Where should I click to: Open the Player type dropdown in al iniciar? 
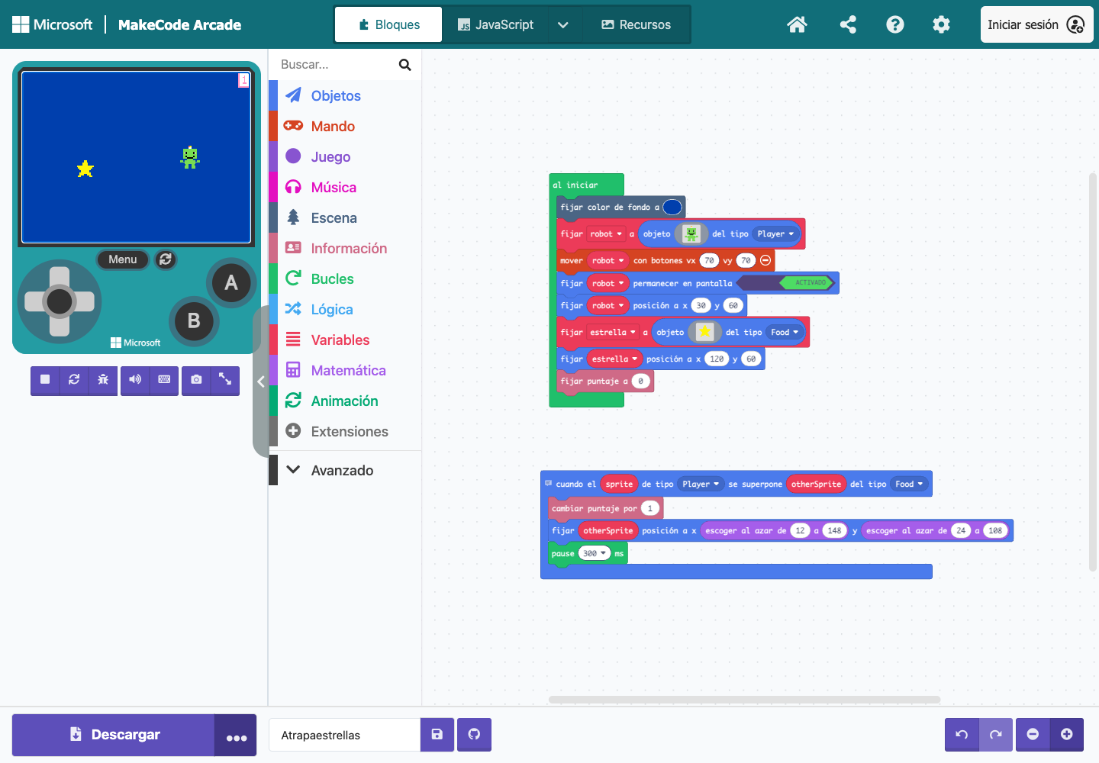[775, 234]
